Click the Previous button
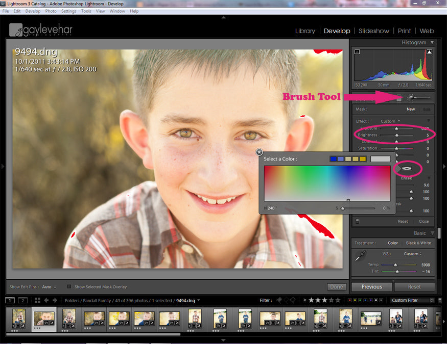Image resolution: width=447 pixels, height=344 pixels. 371,286
